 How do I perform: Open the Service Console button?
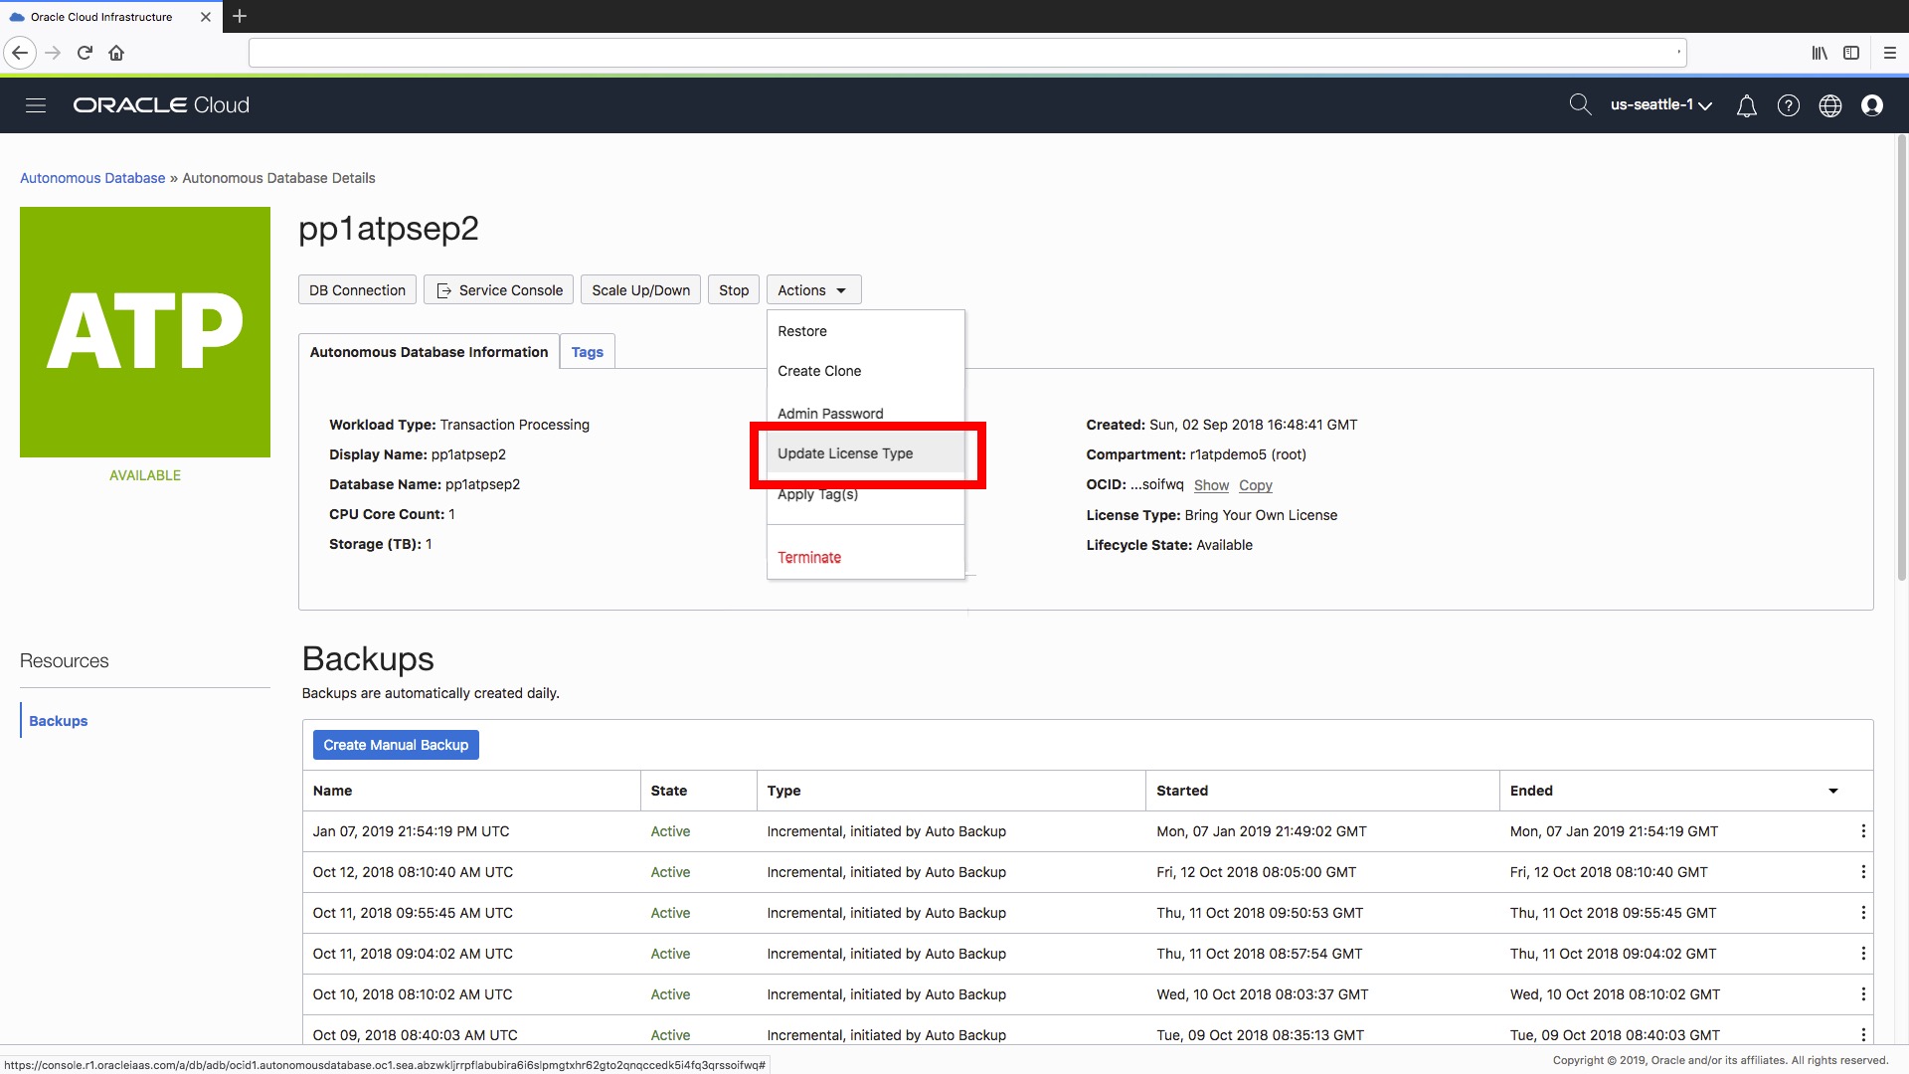click(499, 290)
